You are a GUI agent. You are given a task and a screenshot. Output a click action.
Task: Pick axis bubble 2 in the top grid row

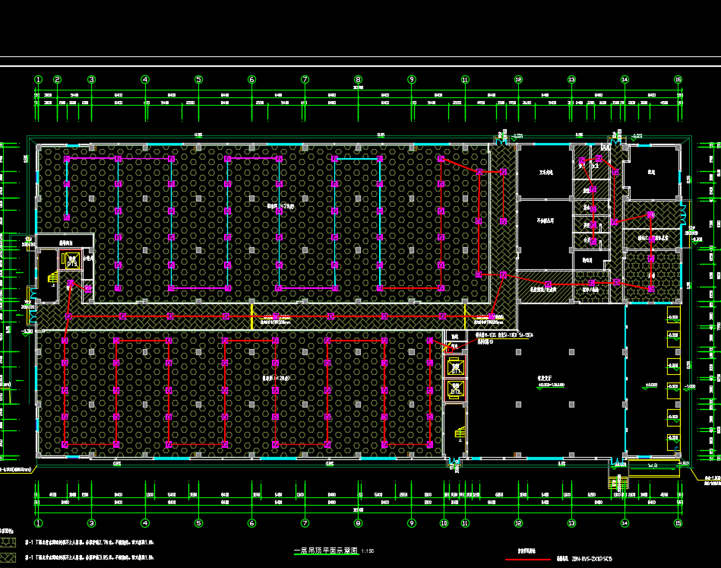pos(57,80)
